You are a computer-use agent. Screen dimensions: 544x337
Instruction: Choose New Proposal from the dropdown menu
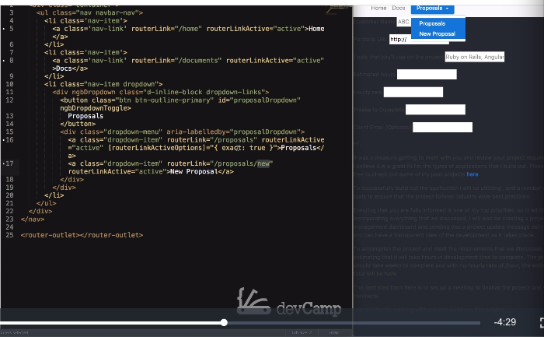pos(437,33)
